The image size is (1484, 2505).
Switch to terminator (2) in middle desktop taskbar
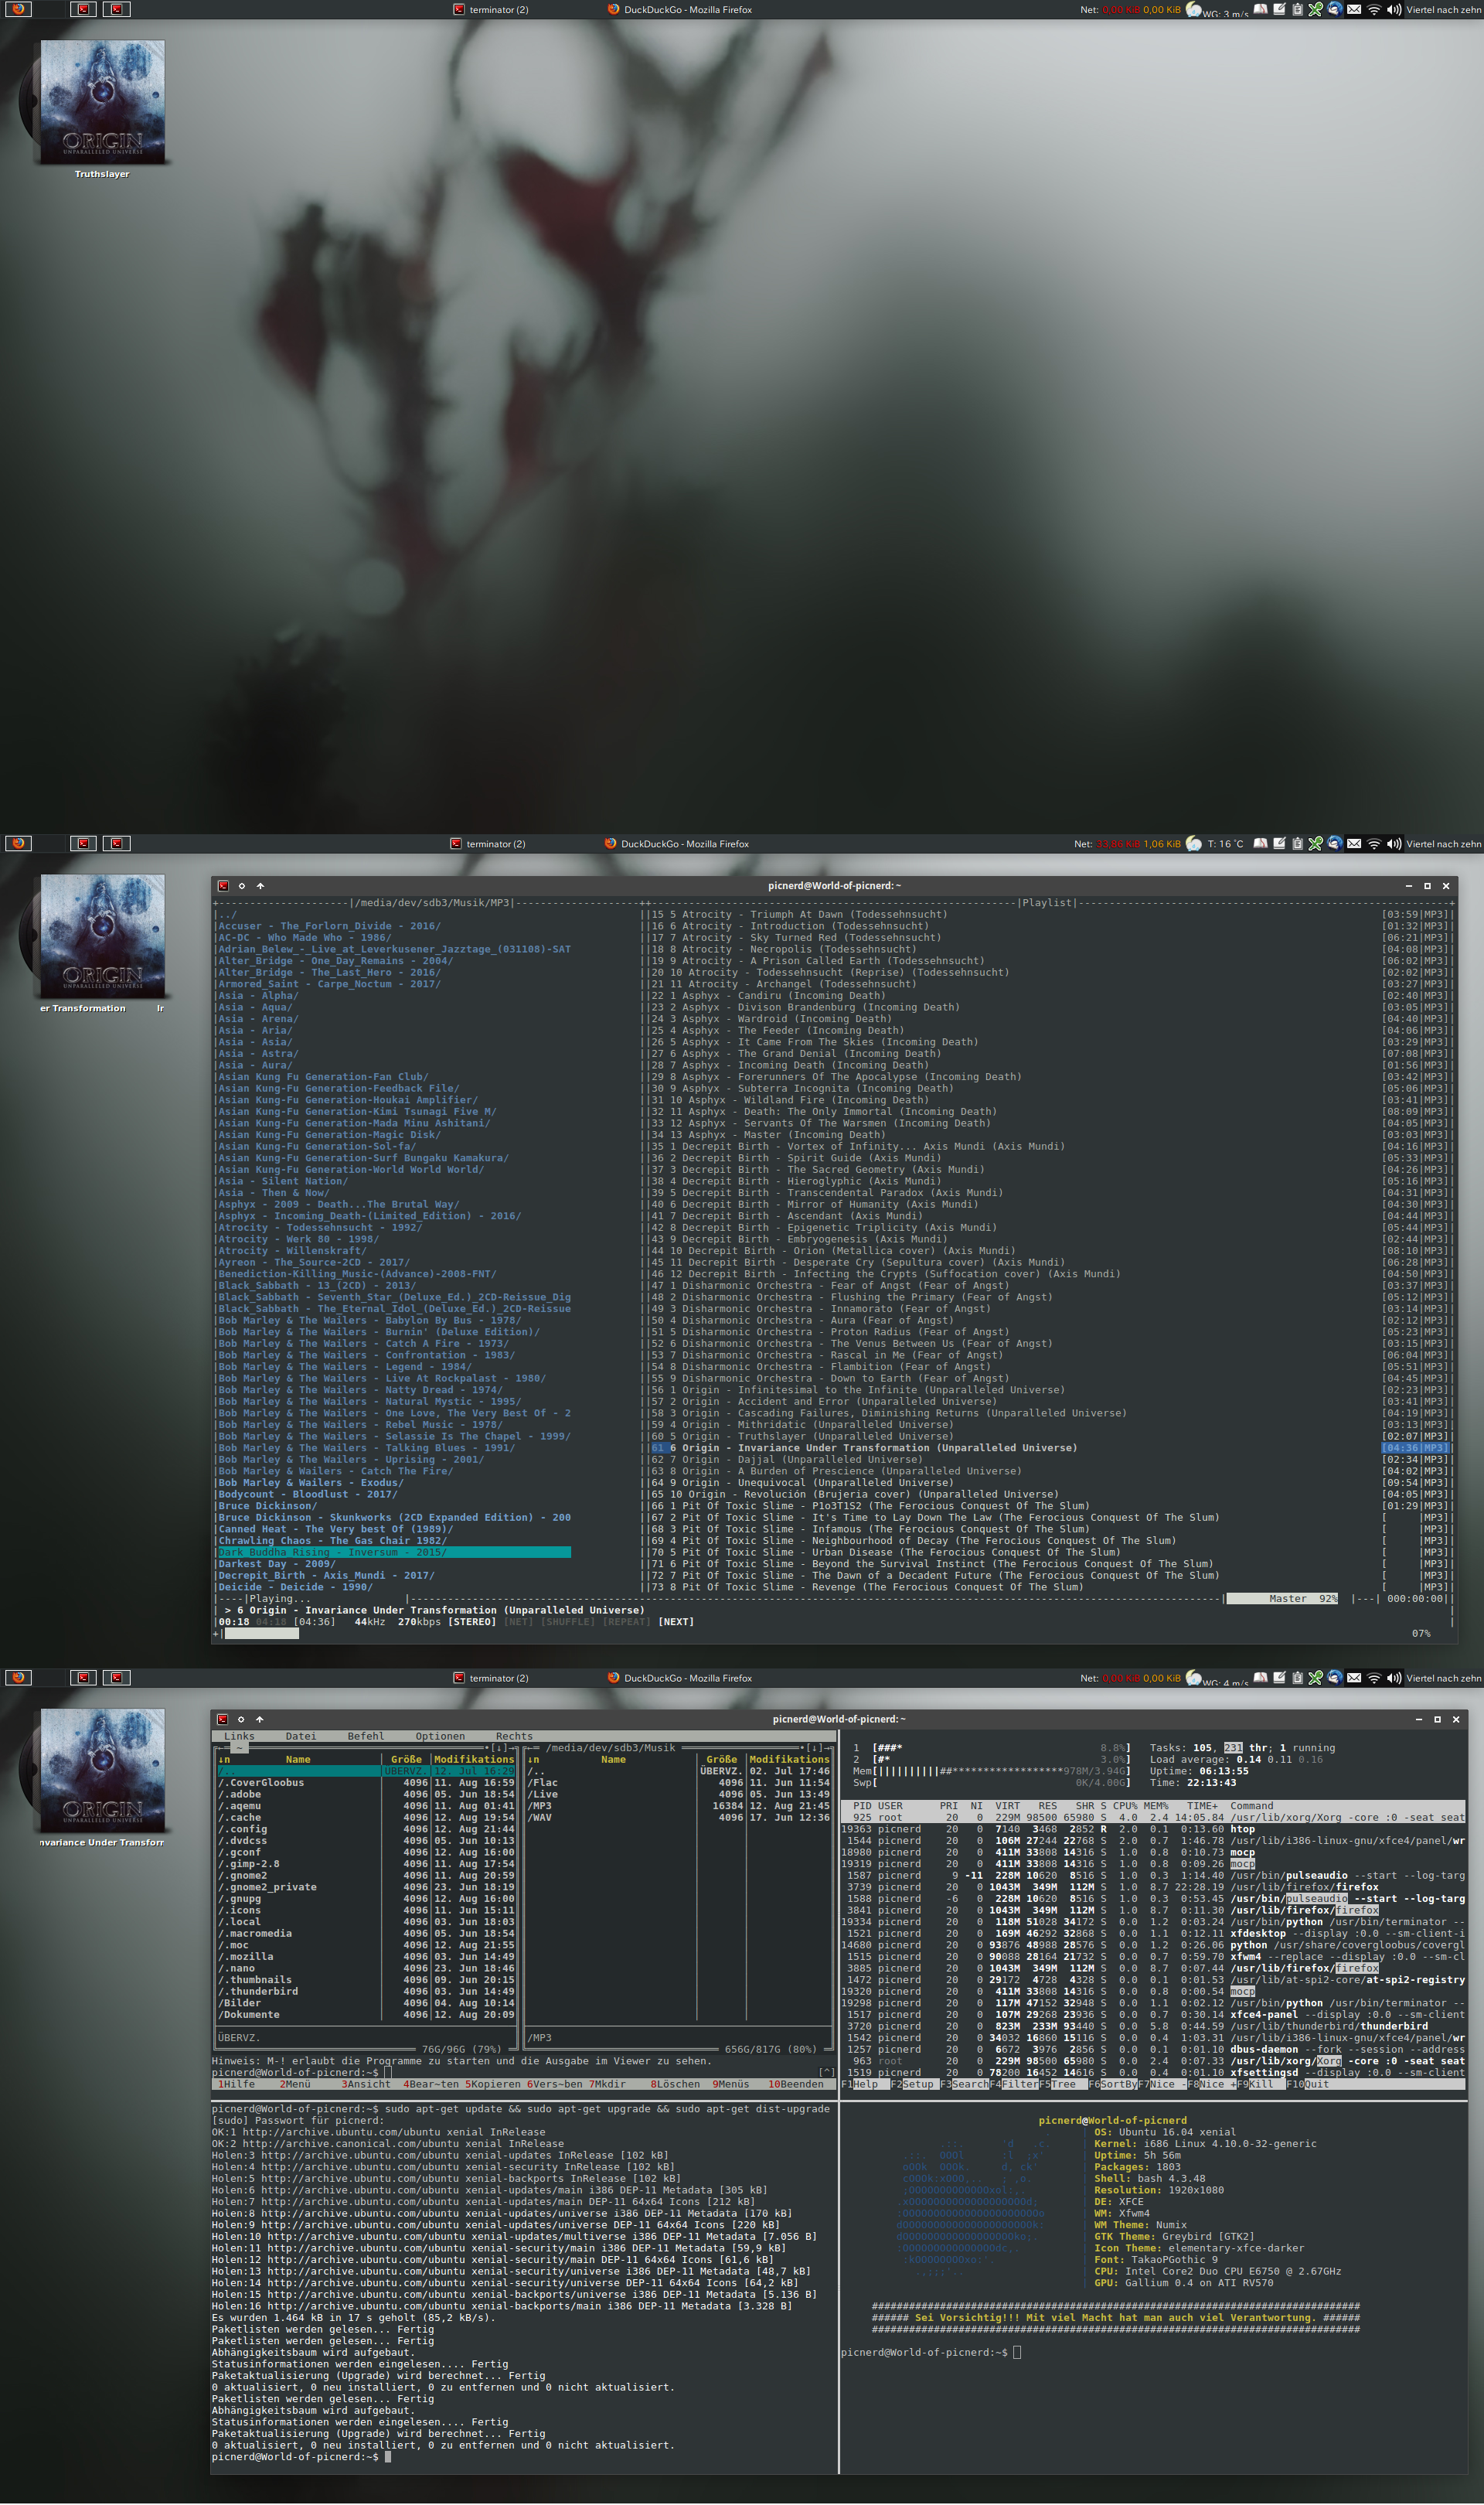coord(488,844)
